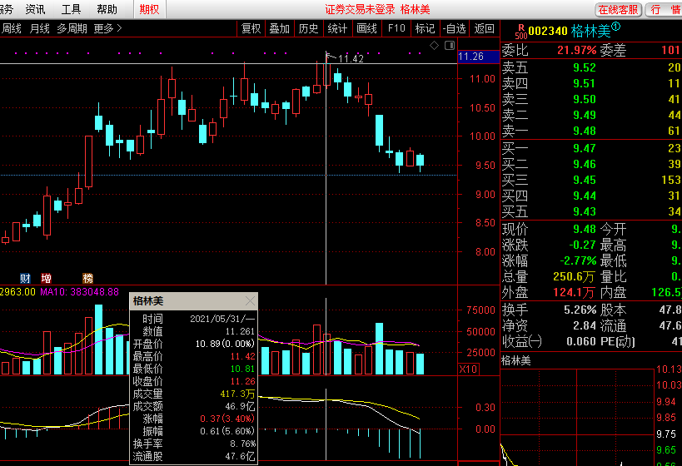Click the 11.42 high price label
The image size is (682, 466).
click(x=351, y=59)
